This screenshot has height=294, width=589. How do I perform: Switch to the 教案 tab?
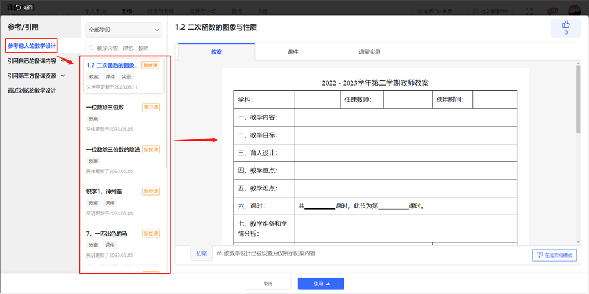pos(216,52)
